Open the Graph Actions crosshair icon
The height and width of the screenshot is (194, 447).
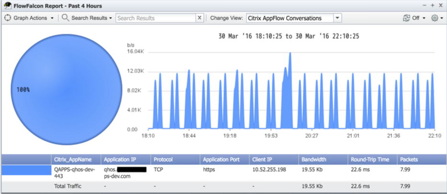click(x=8, y=18)
